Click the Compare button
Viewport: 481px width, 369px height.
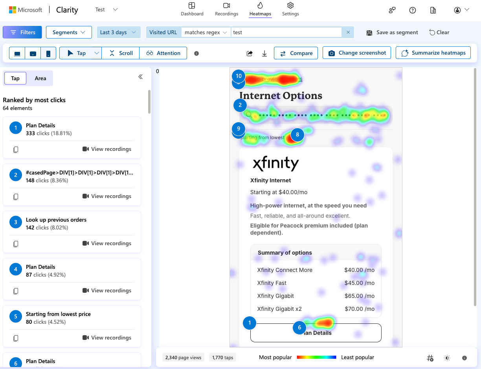(x=296, y=53)
